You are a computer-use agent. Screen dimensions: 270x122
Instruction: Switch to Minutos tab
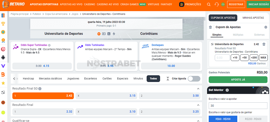coord(138,78)
